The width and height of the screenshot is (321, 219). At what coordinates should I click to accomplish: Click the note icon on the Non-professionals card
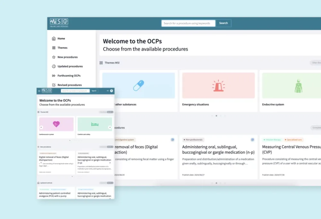click(x=252, y=140)
